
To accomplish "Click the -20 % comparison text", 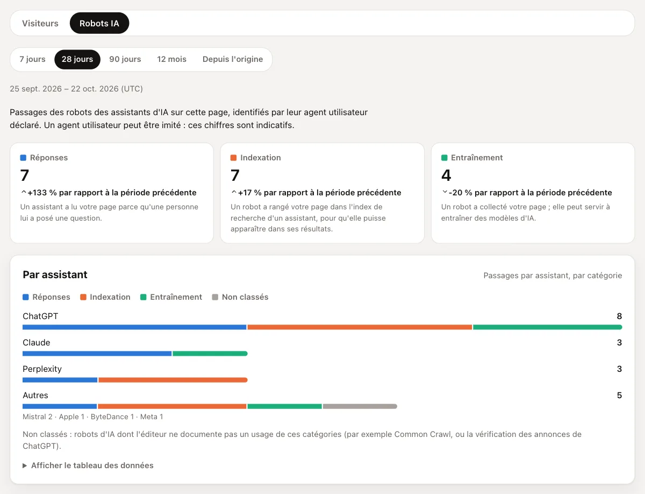I will (531, 193).
